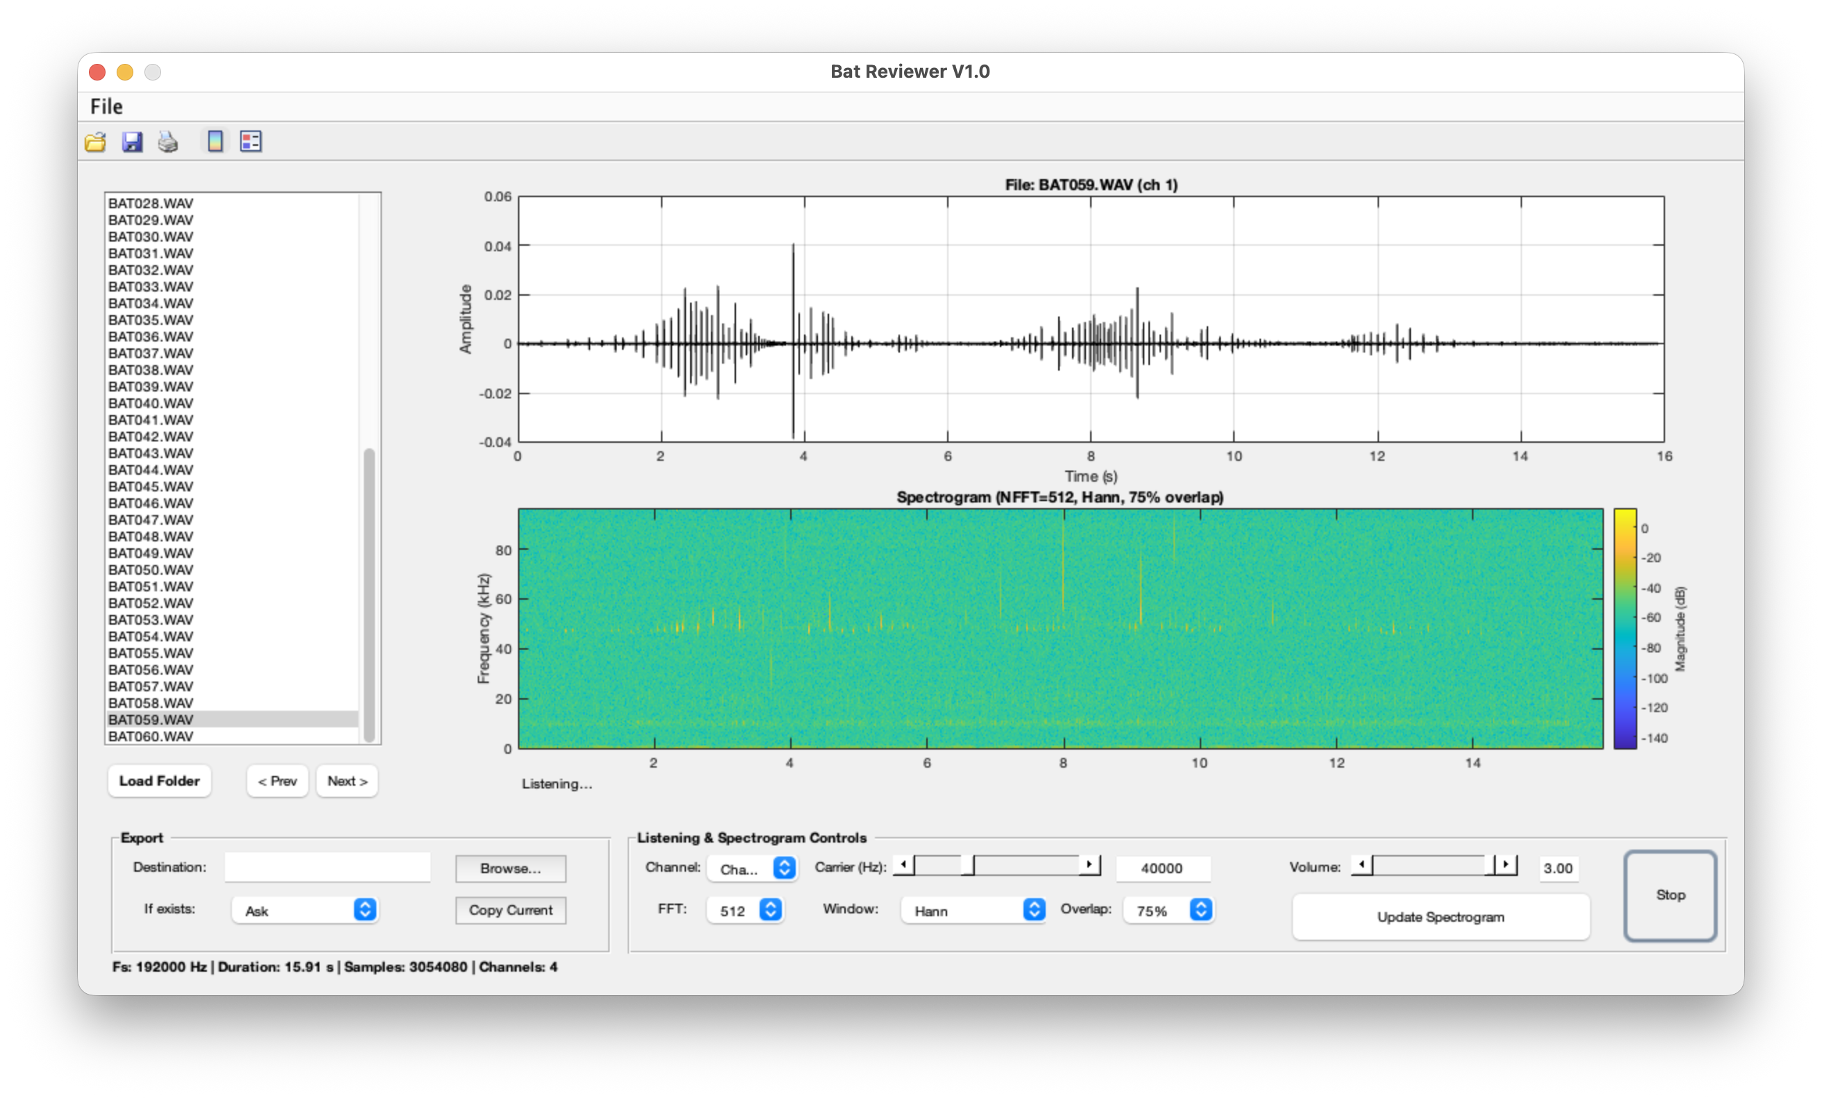
Task: Print the current view using the printer icon
Action: 167,141
